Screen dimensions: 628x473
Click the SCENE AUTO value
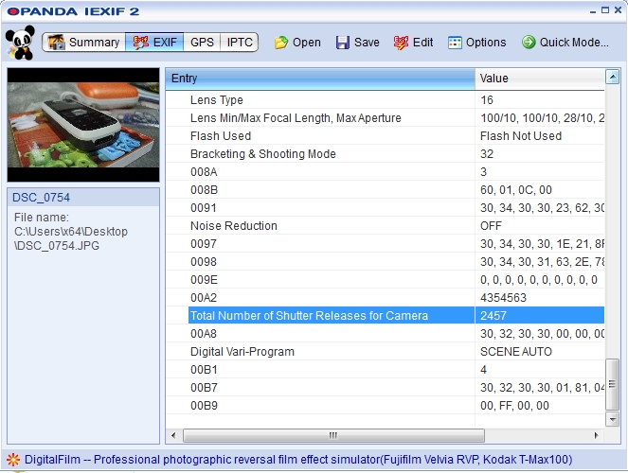516,352
